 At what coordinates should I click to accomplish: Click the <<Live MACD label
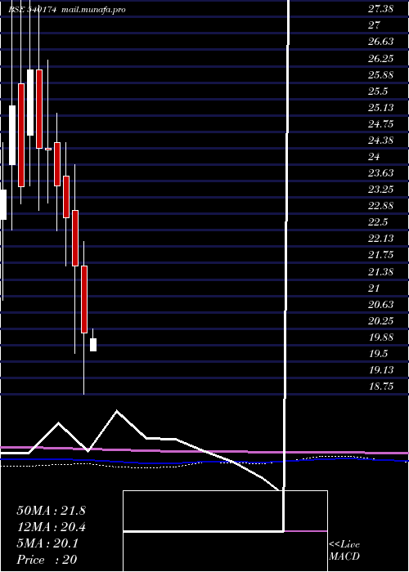pyautogui.click(x=344, y=551)
